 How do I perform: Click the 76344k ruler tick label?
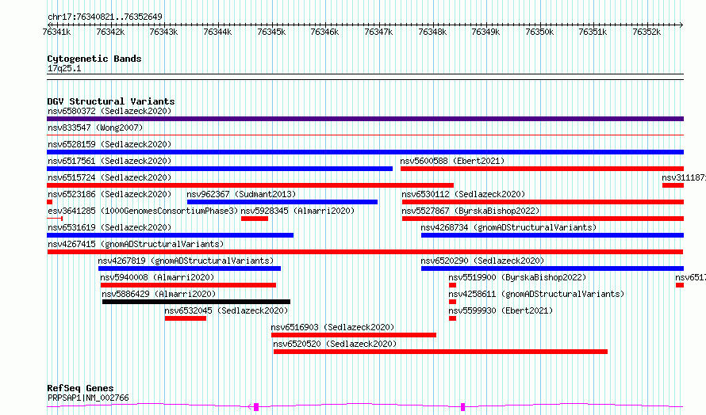(217, 32)
